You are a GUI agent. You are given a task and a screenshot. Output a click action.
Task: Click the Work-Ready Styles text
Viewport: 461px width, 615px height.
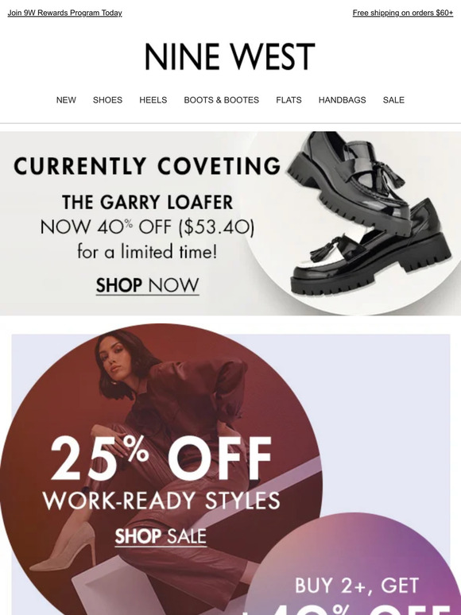pyautogui.click(x=161, y=501)
